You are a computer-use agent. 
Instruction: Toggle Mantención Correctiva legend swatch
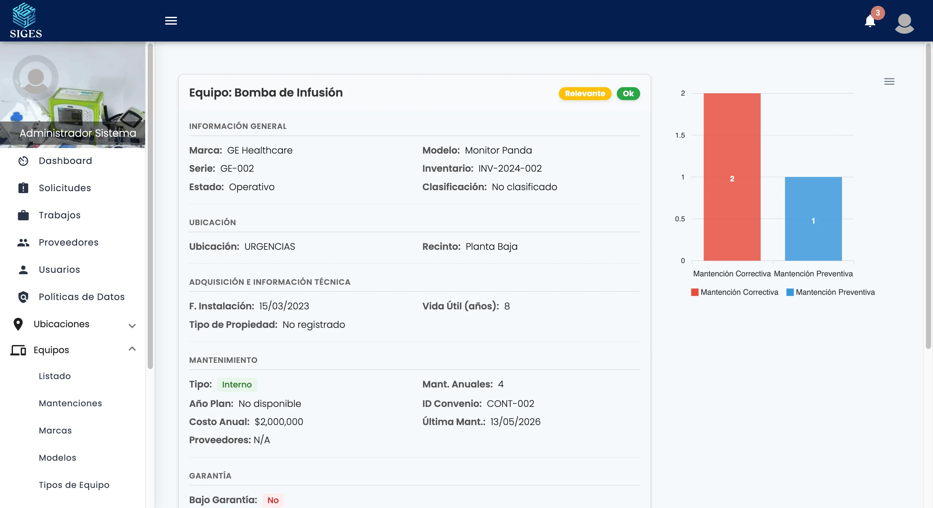pos(694,293)
